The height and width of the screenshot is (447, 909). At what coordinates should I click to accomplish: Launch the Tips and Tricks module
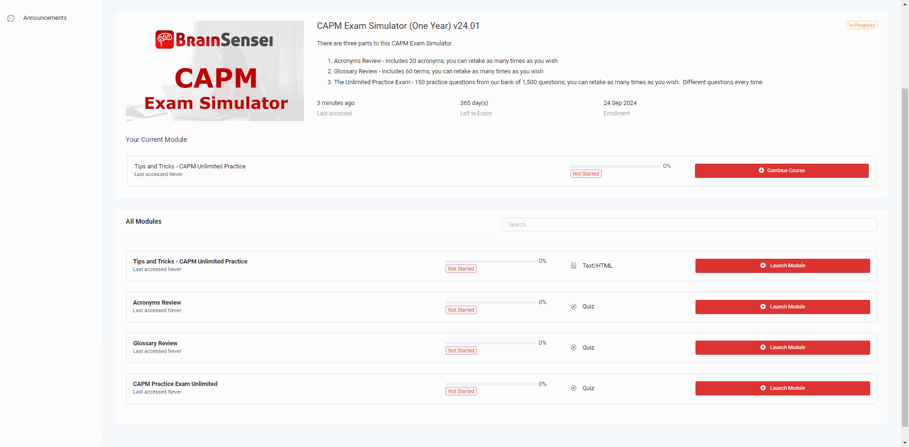(x=783, y=266)
